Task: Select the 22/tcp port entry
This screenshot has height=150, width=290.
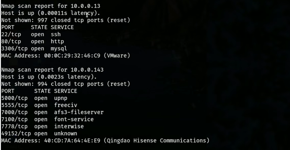Action: [11, 34]
